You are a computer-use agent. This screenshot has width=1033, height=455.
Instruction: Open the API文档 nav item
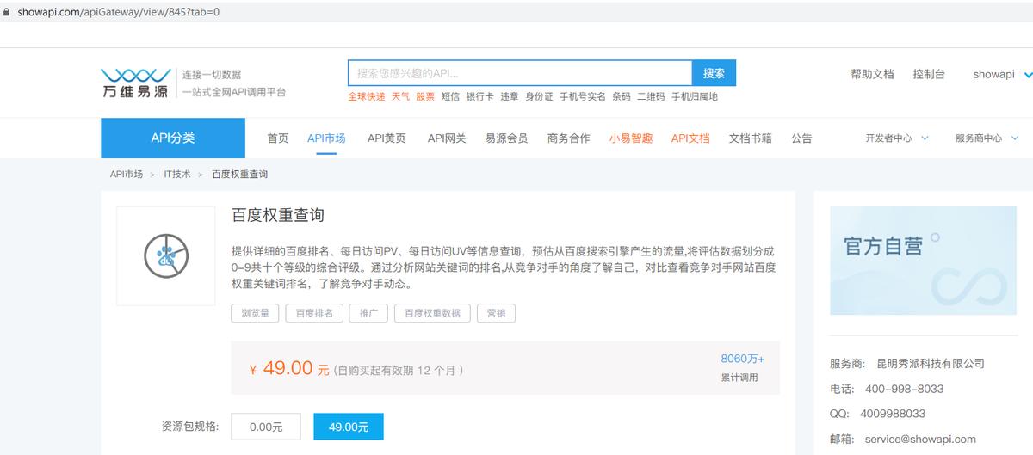(x=690, y=138)
